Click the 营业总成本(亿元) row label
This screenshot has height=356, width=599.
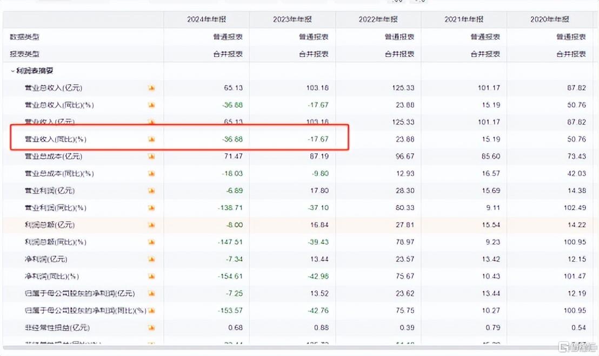point(54,156)
